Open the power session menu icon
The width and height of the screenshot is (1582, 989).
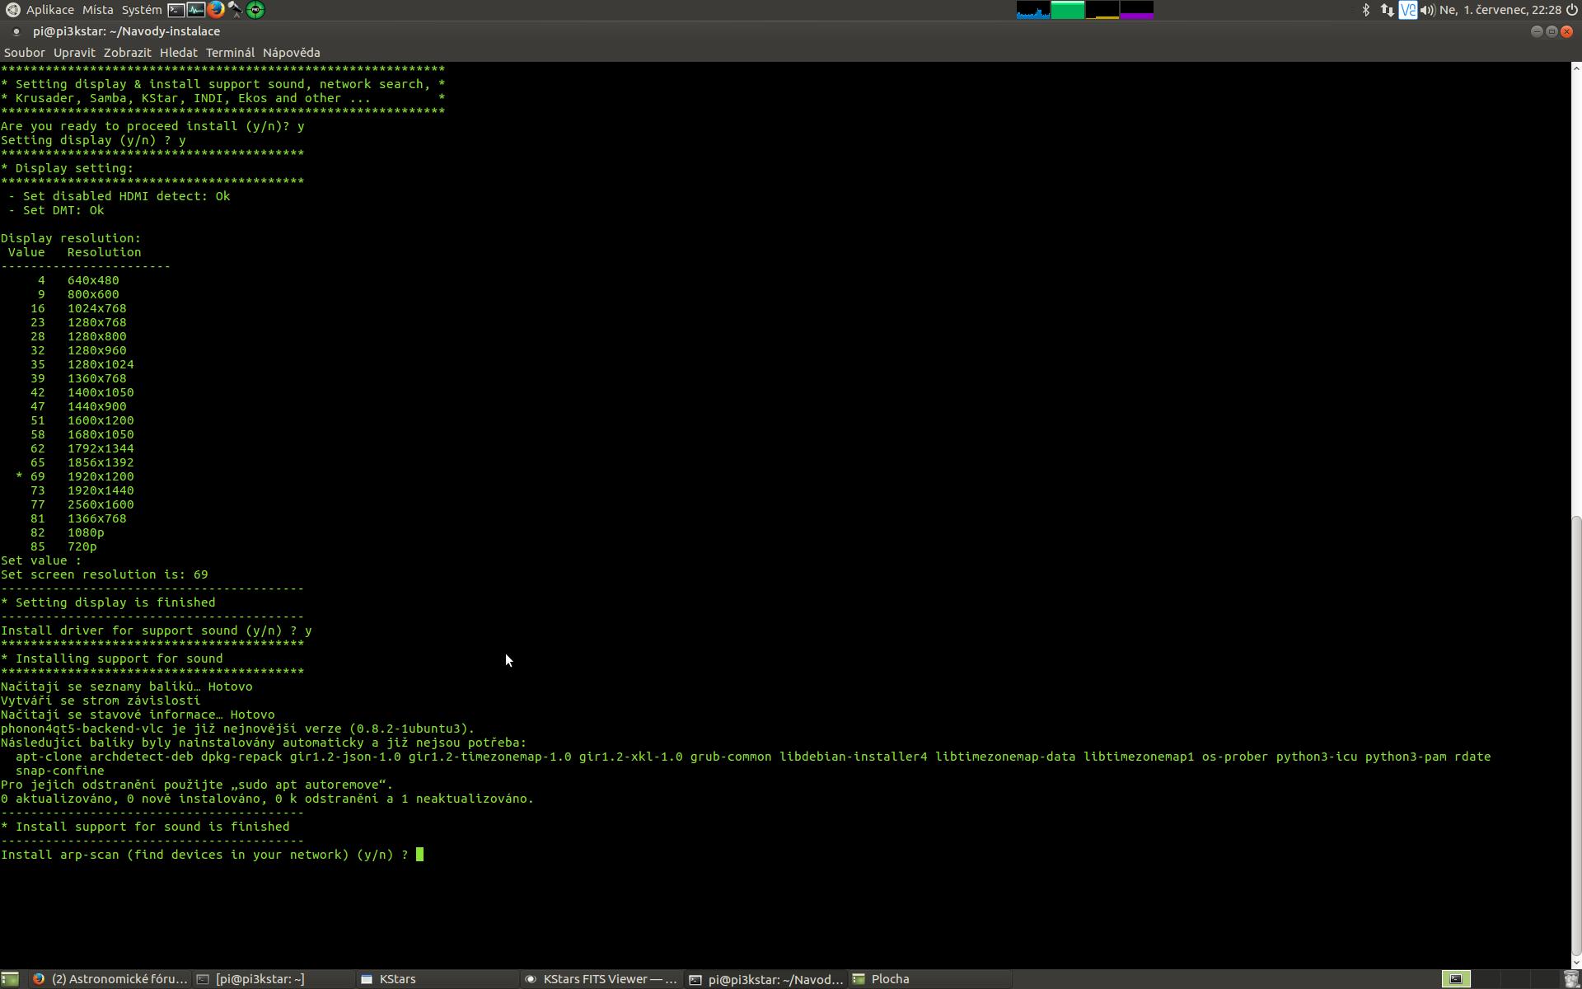click(x=1571, y=10)
